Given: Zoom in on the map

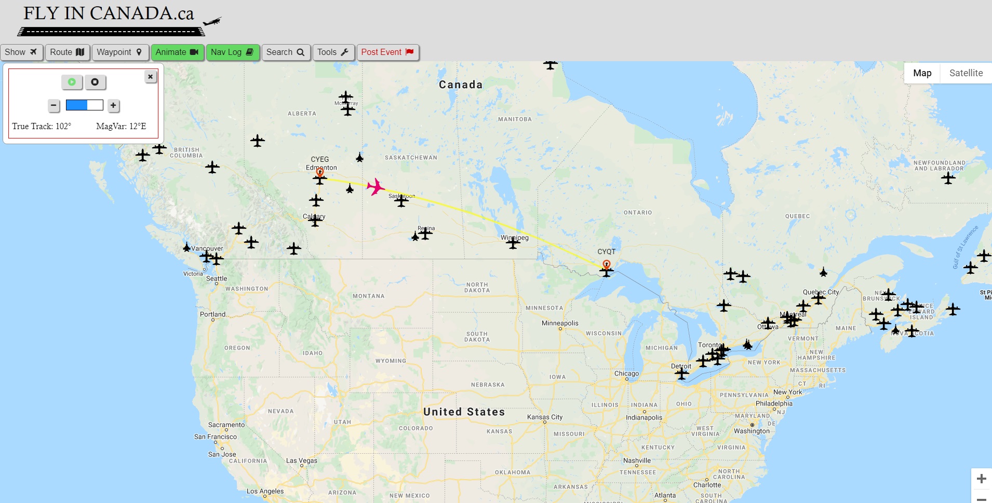Looking at the screenshot, I should click(x=981, y=479).
